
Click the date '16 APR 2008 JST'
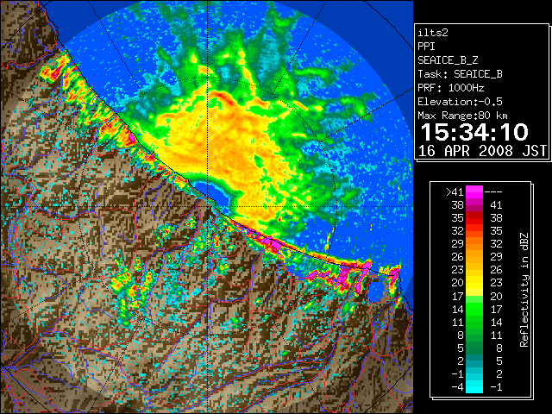pos(482,151)
